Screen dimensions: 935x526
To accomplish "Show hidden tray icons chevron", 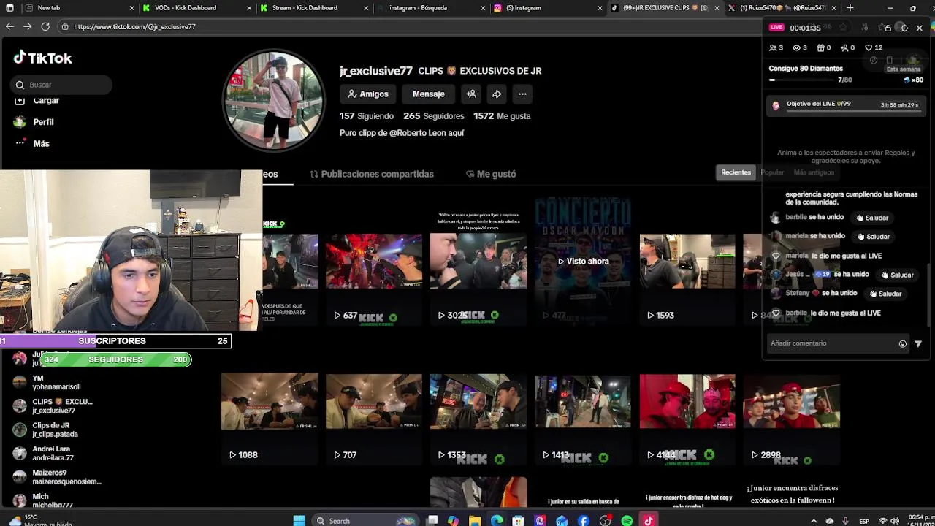I will [814, 521].
